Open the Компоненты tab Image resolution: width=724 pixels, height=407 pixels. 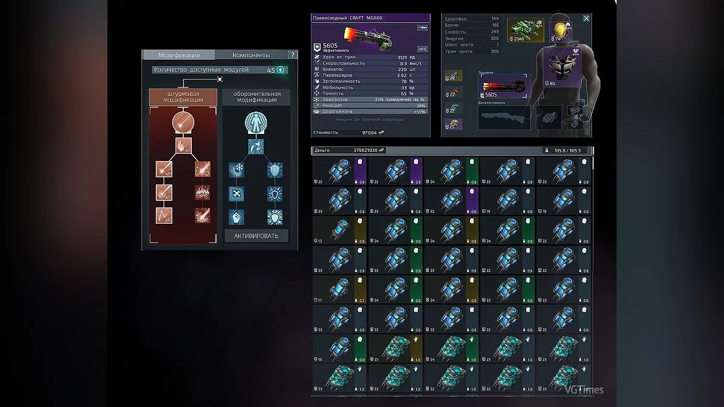[x=251, y=55]
